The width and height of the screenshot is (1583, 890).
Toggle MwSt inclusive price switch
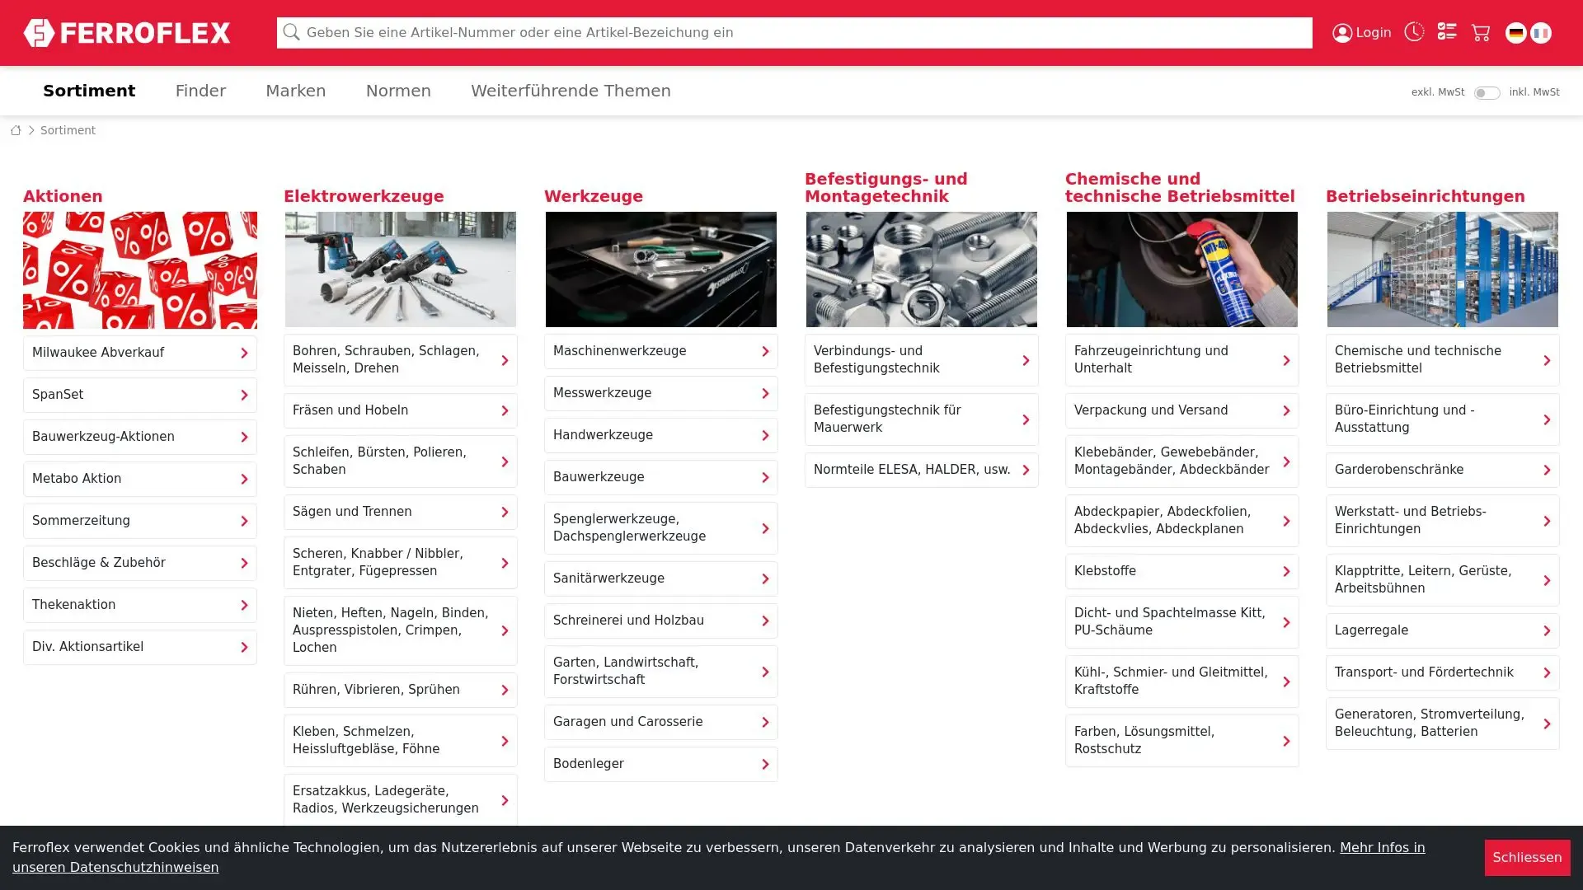tap(1487, 93)
